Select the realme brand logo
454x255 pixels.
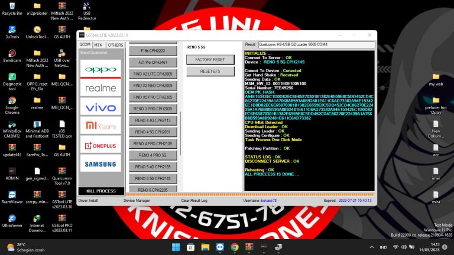coord(100,88)
